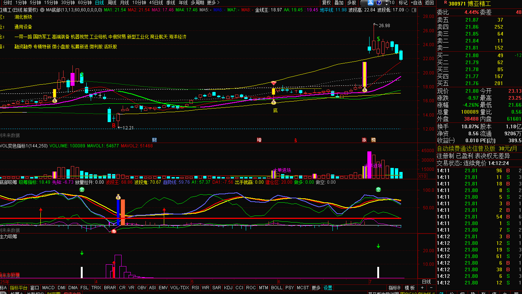Open the 指标B indicator group
Screen dimensions: 522x294
(395, 288)
